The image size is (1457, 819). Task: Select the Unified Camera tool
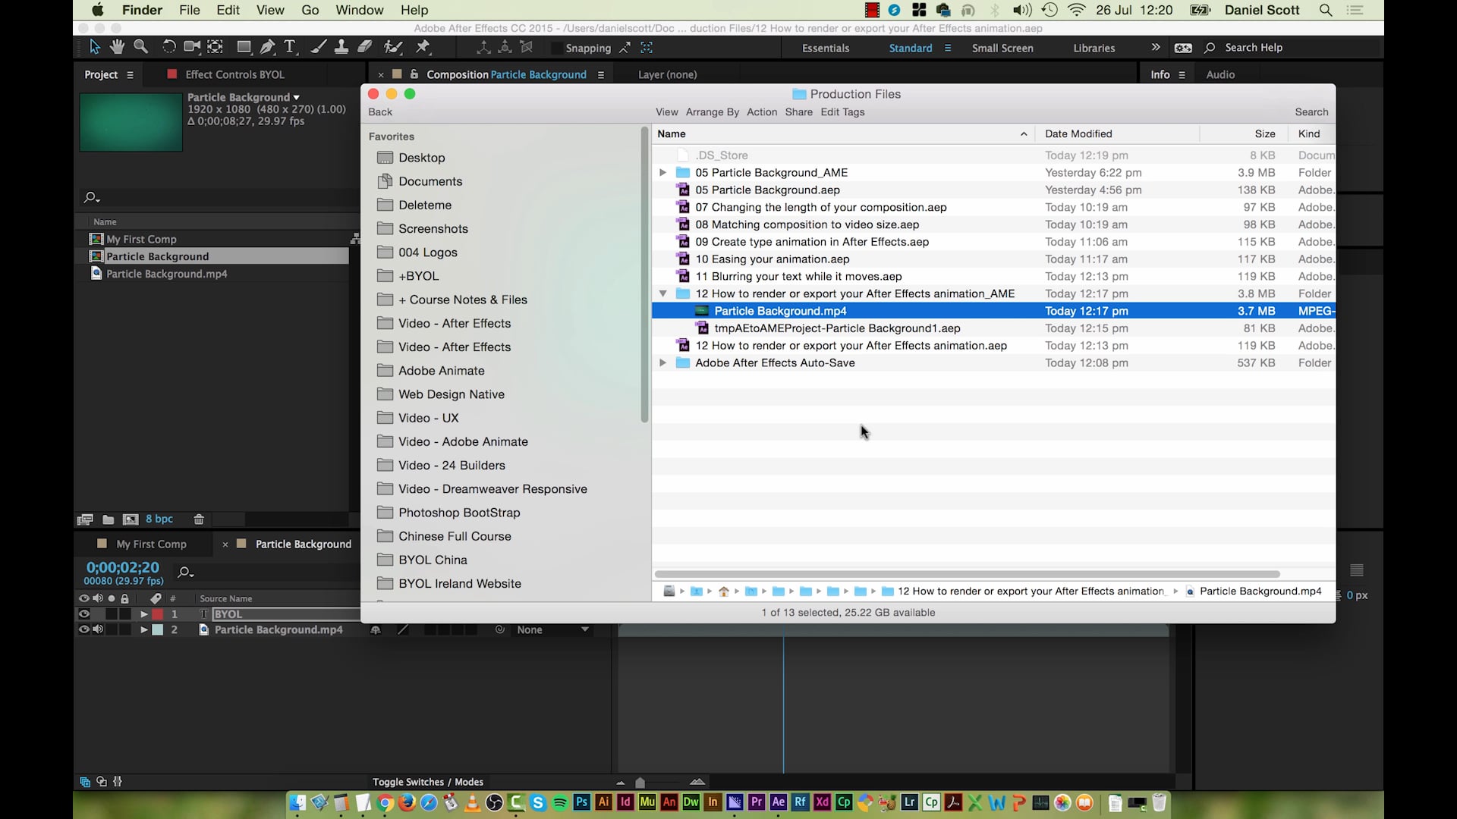coord(192,47)
